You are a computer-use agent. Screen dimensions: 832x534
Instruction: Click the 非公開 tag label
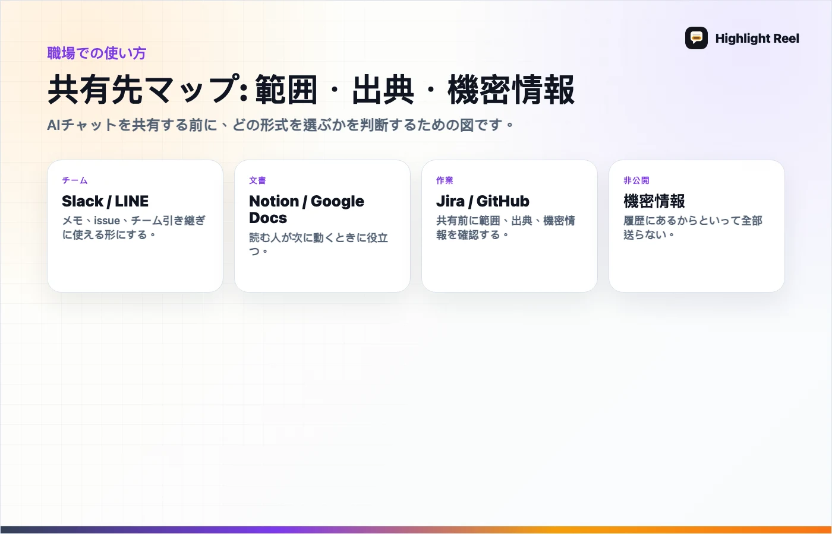[x=636, y=180]
